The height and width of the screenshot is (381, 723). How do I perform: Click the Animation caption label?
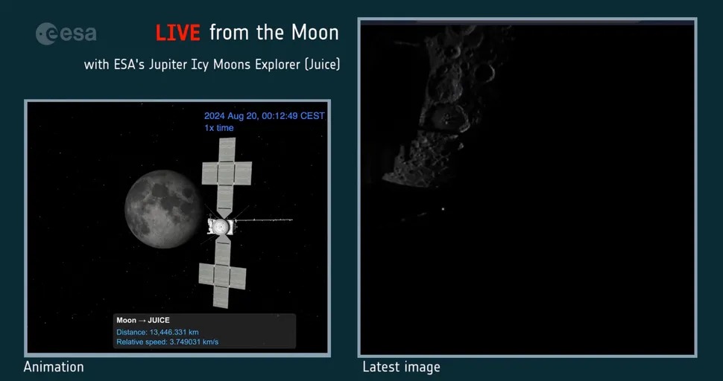[54, 367]
